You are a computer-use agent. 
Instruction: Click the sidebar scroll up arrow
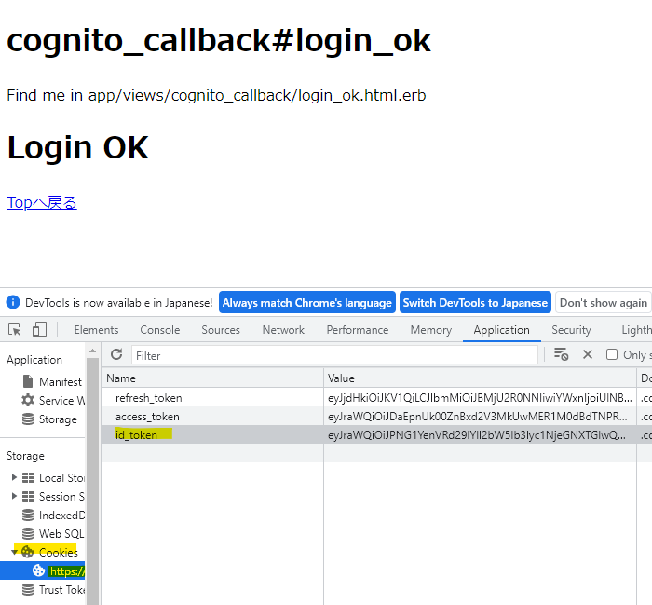93,351
